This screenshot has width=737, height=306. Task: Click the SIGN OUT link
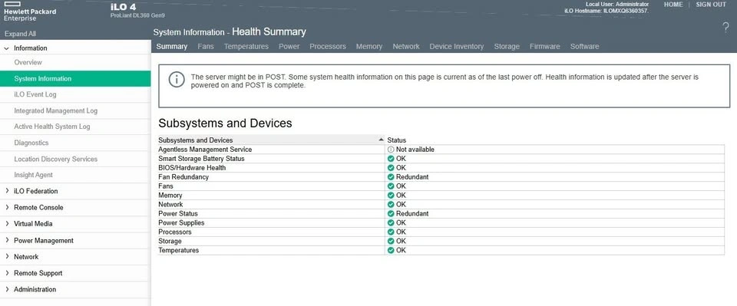(x=711, y=5)
